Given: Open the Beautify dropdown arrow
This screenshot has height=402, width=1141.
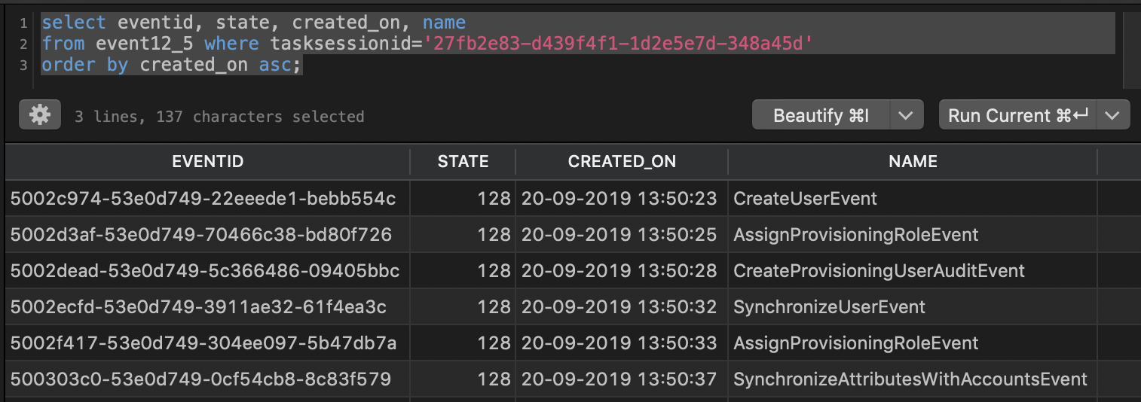Looking at the screenshot, I should tap(906, 116).
